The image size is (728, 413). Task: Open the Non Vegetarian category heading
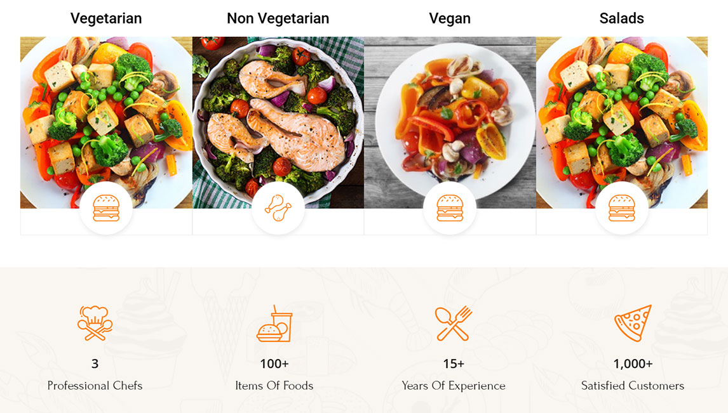pyautogui.click(x=278, y=18)
